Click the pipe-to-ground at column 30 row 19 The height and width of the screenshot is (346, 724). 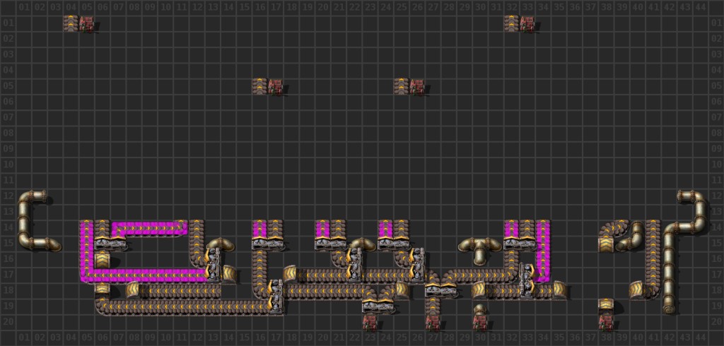pyautogui.click(x=480, y=308)
